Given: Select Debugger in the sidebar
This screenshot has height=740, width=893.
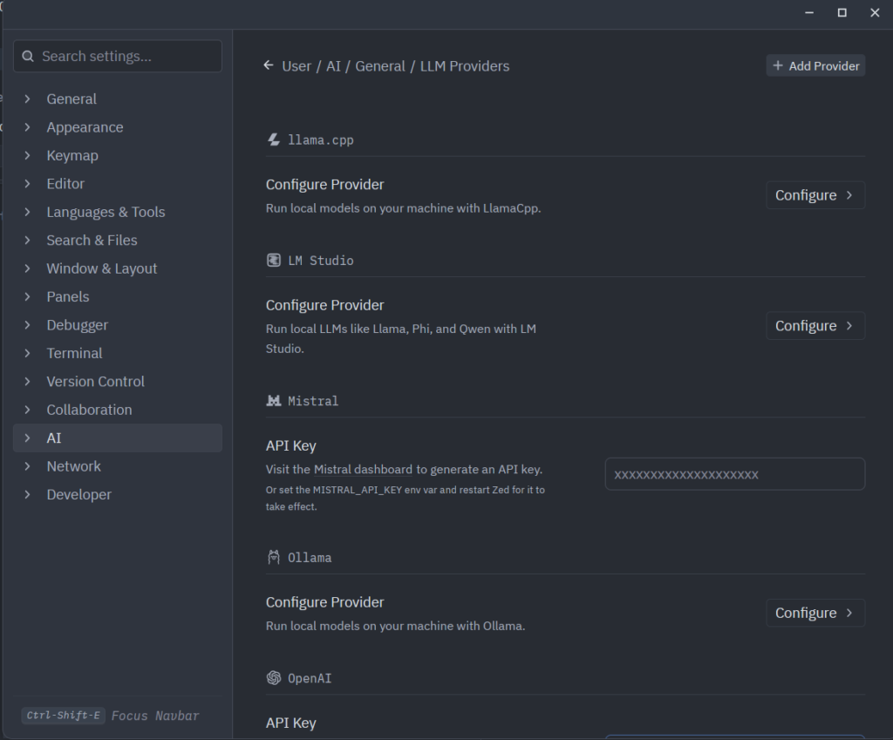Looking at the screenshot, I should tap(118, 325).
